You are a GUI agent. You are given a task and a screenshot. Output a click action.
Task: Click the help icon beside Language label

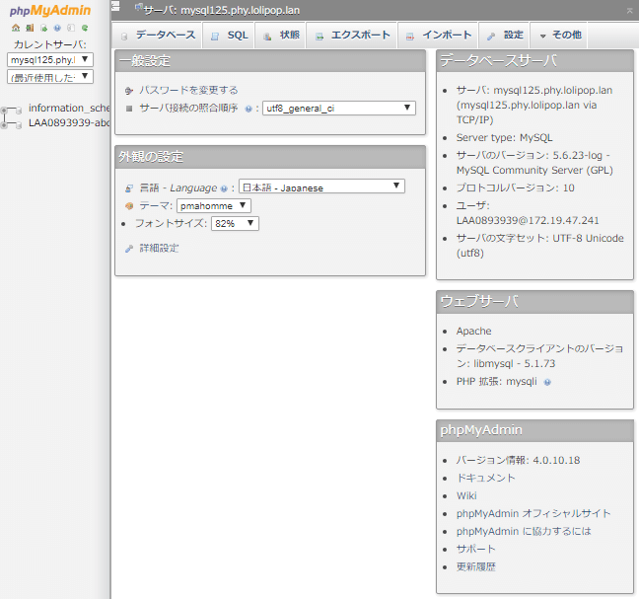pos(224,187)
